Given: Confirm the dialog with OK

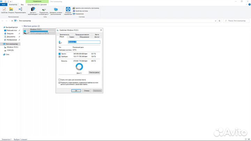Looking at the screenshot, I should click(76, 91).
